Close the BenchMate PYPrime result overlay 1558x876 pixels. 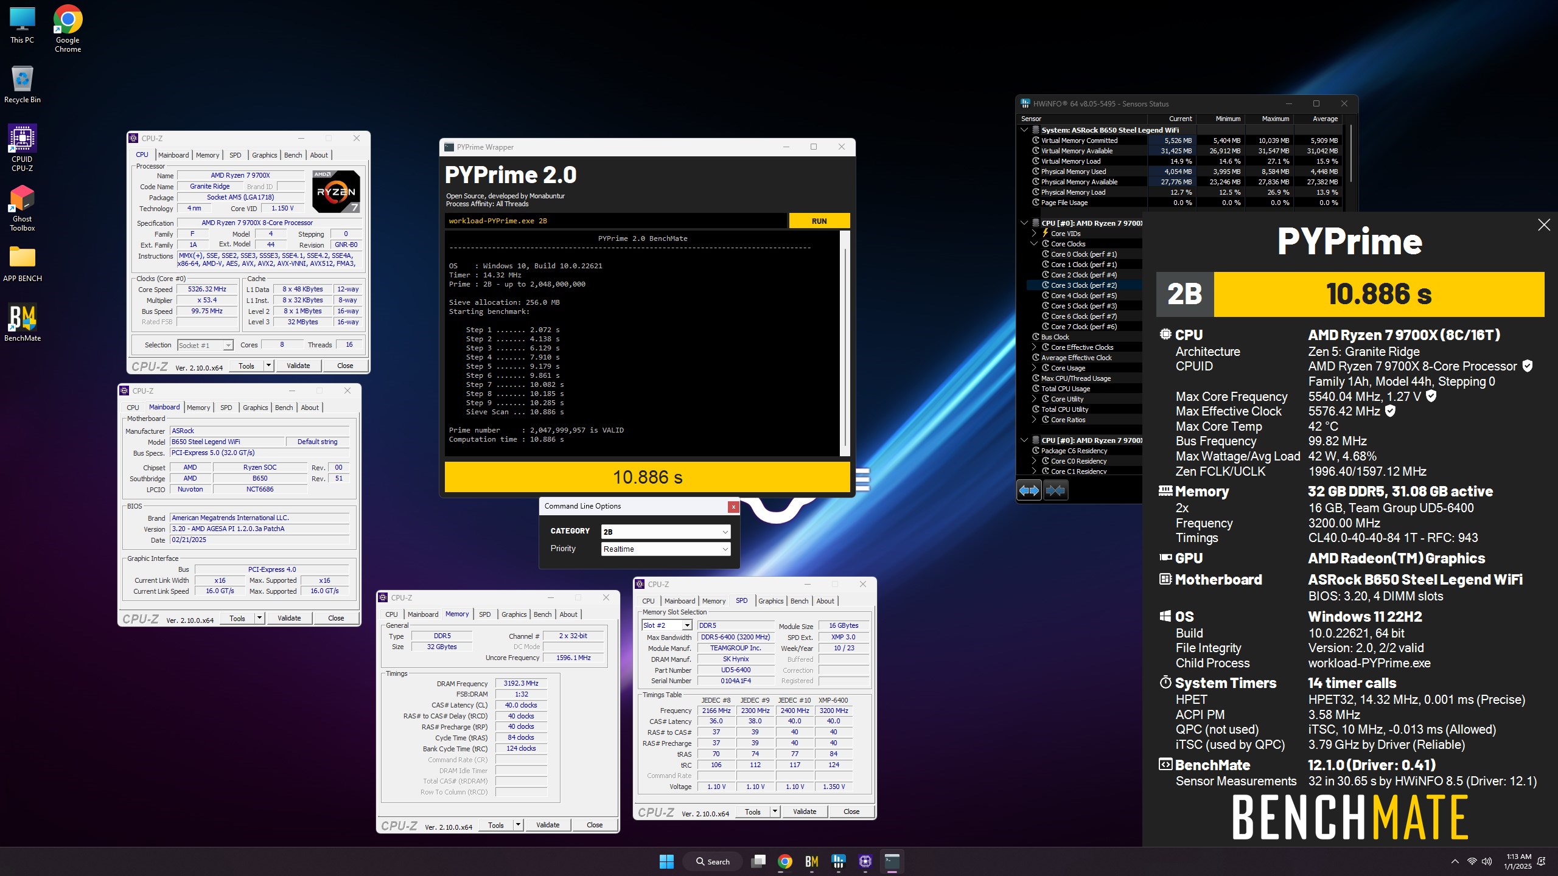pyautogui.click(x=1544, y=225)
